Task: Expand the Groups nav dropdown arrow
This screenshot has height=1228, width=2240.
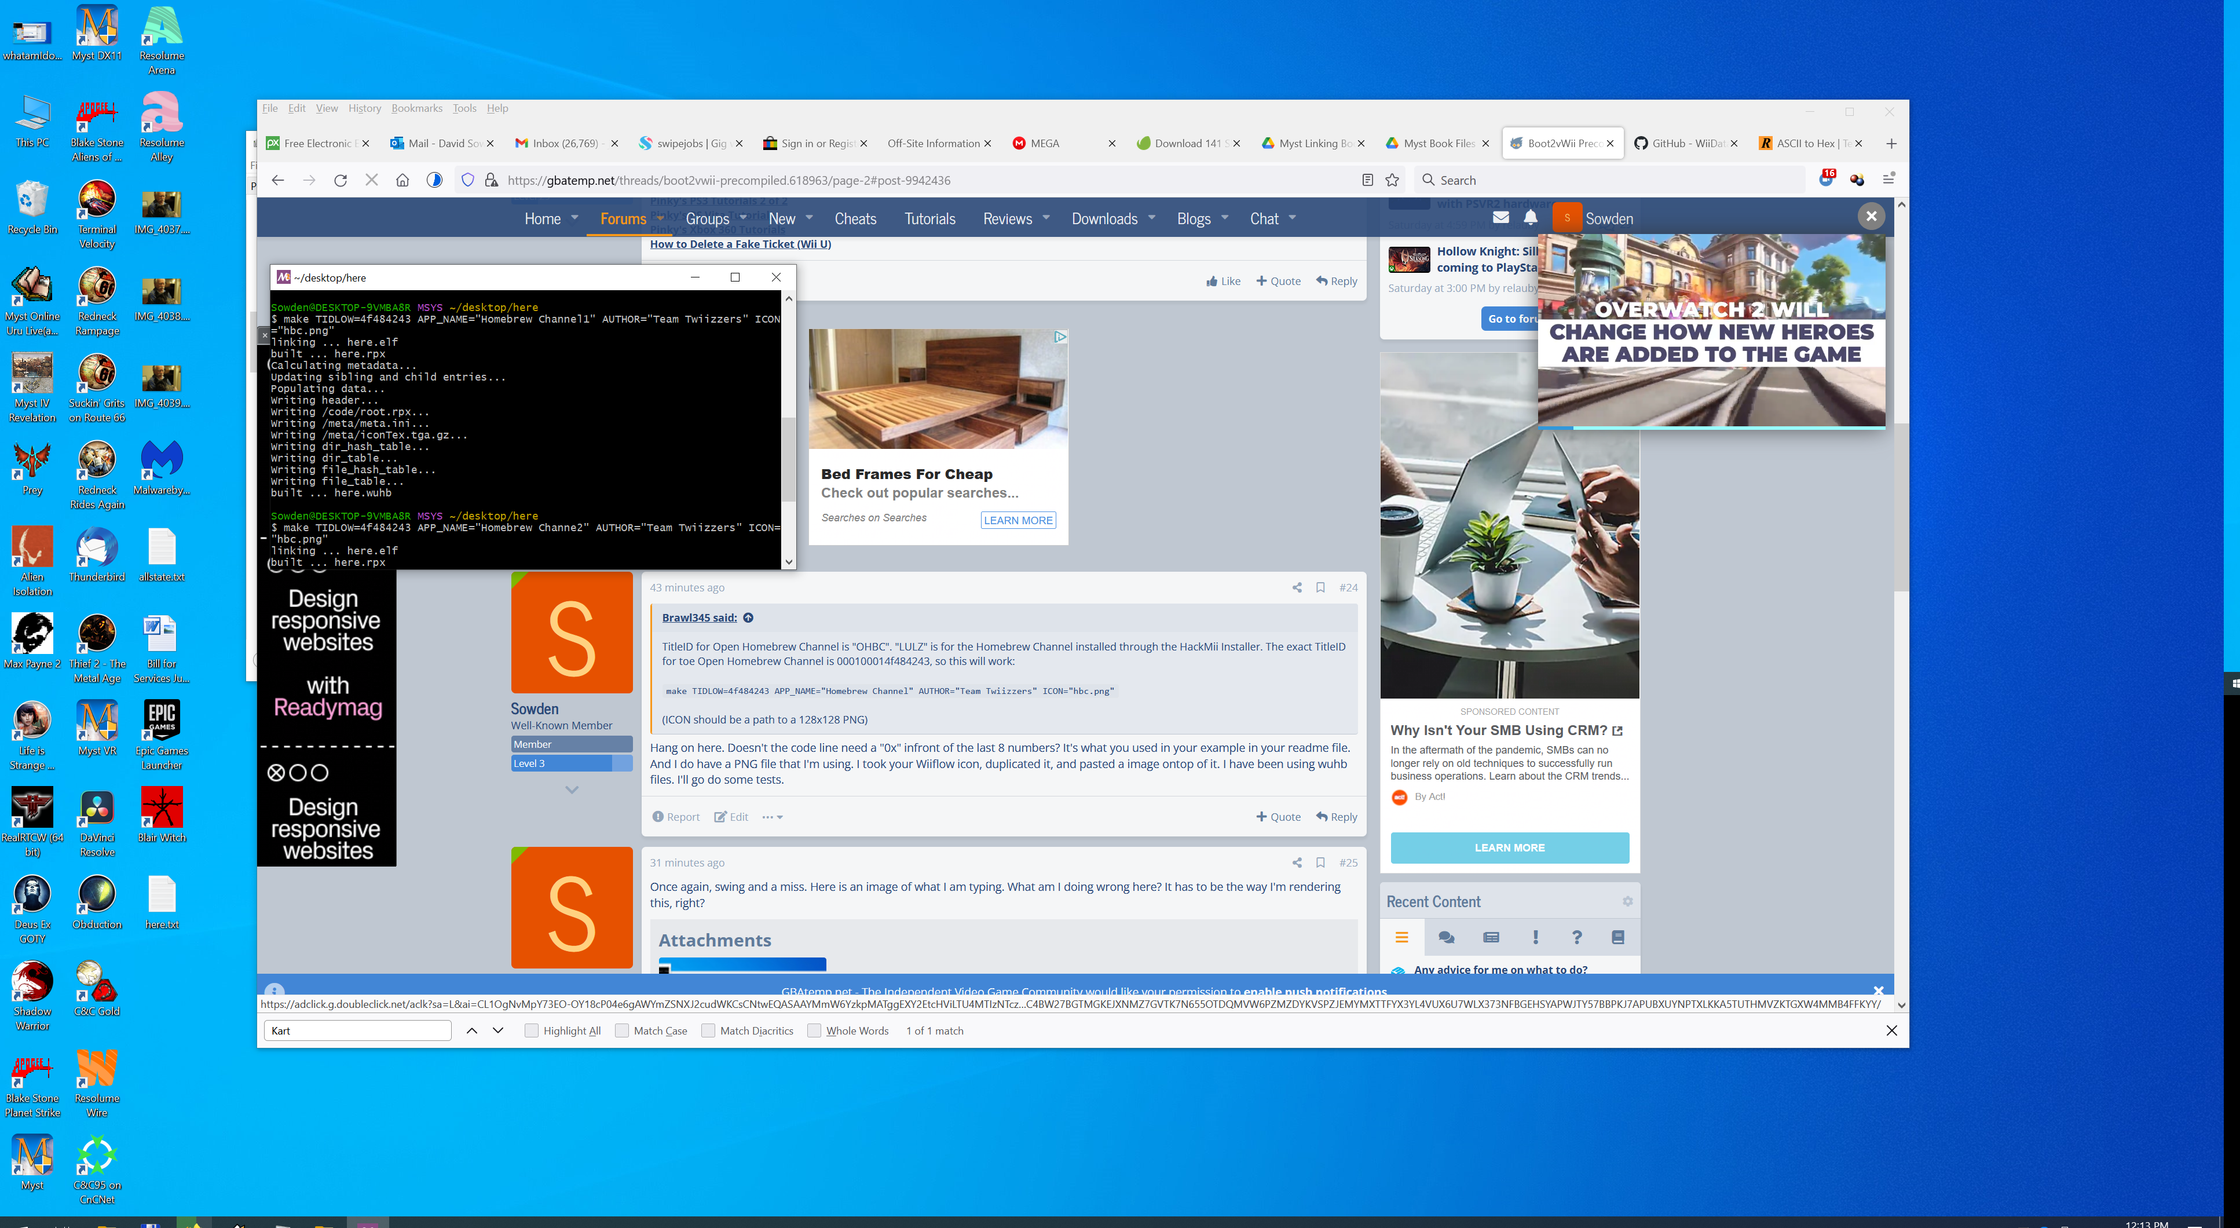Action: tap(744, 217)
